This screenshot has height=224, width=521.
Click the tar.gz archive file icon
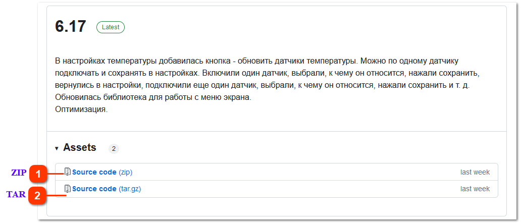(68, 189)
